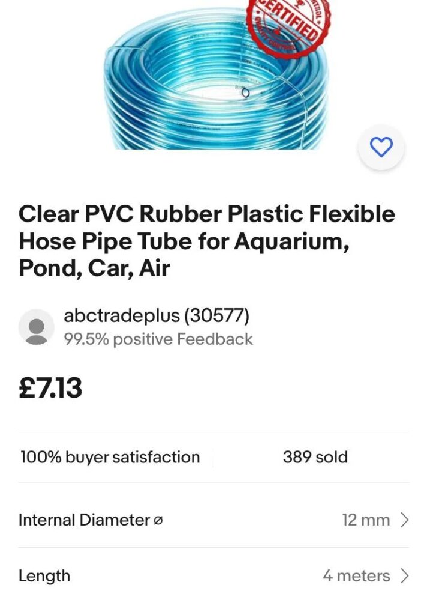Click the 389 sold count
The height and width of the screenshot is (615, 427).
315,457
